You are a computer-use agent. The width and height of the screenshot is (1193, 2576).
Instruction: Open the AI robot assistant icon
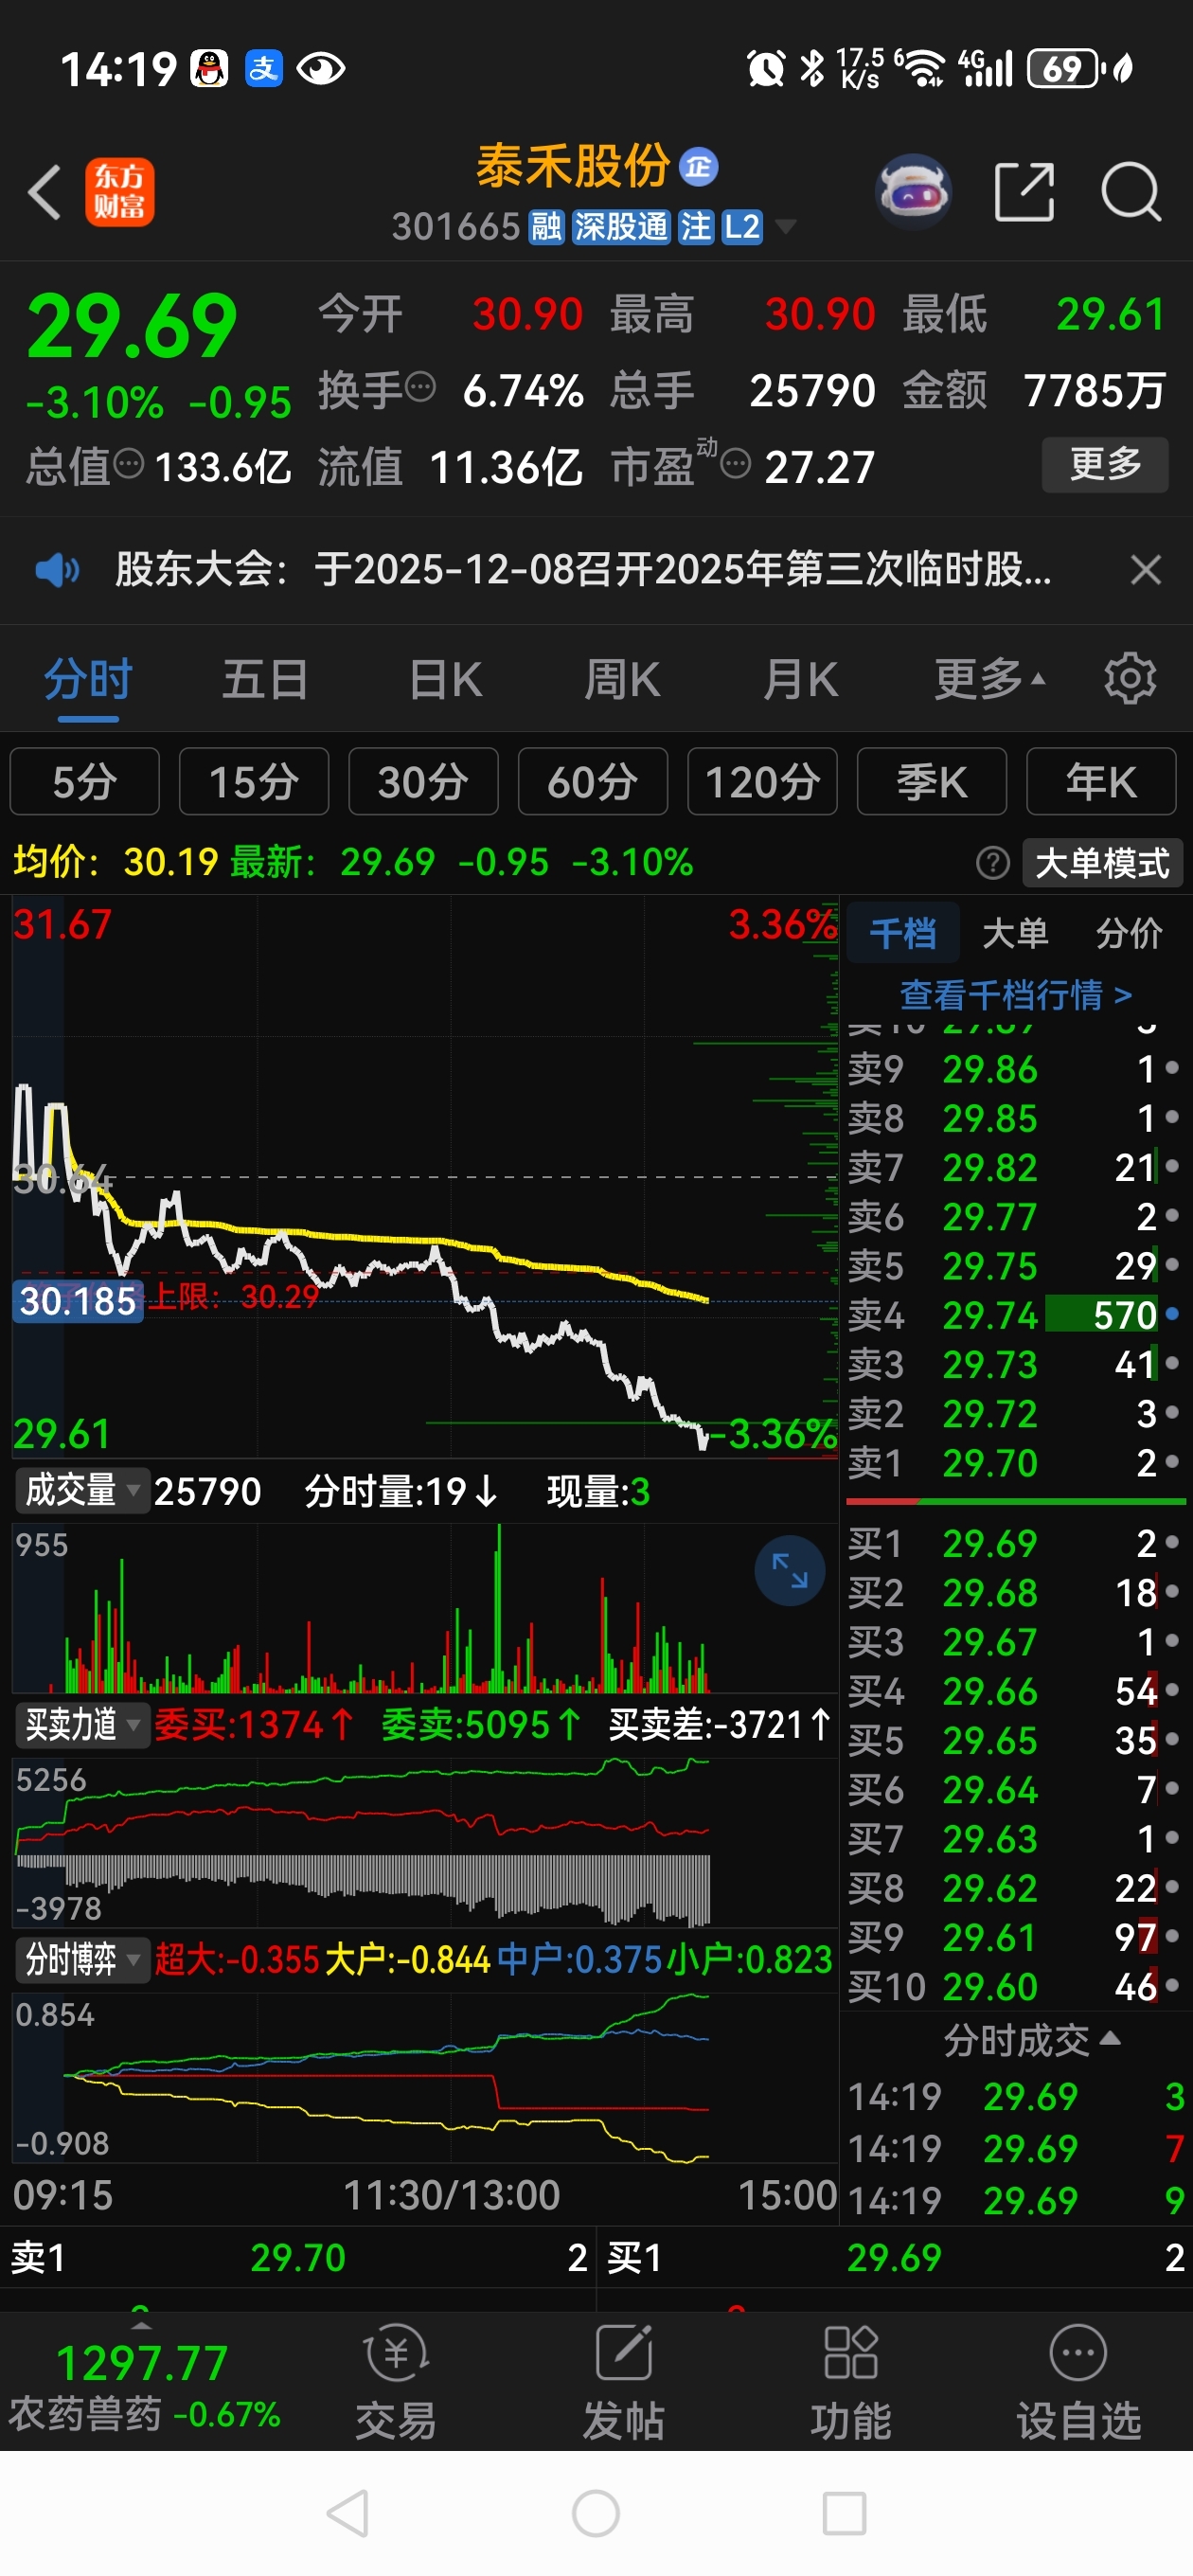tap(913, 190)
